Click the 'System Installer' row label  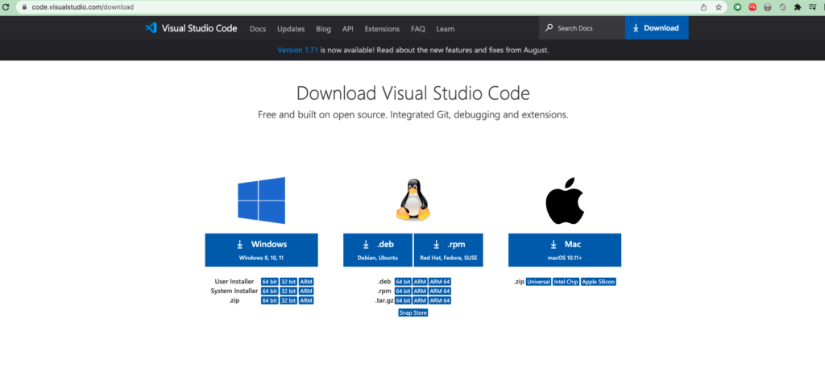[234, 291]
